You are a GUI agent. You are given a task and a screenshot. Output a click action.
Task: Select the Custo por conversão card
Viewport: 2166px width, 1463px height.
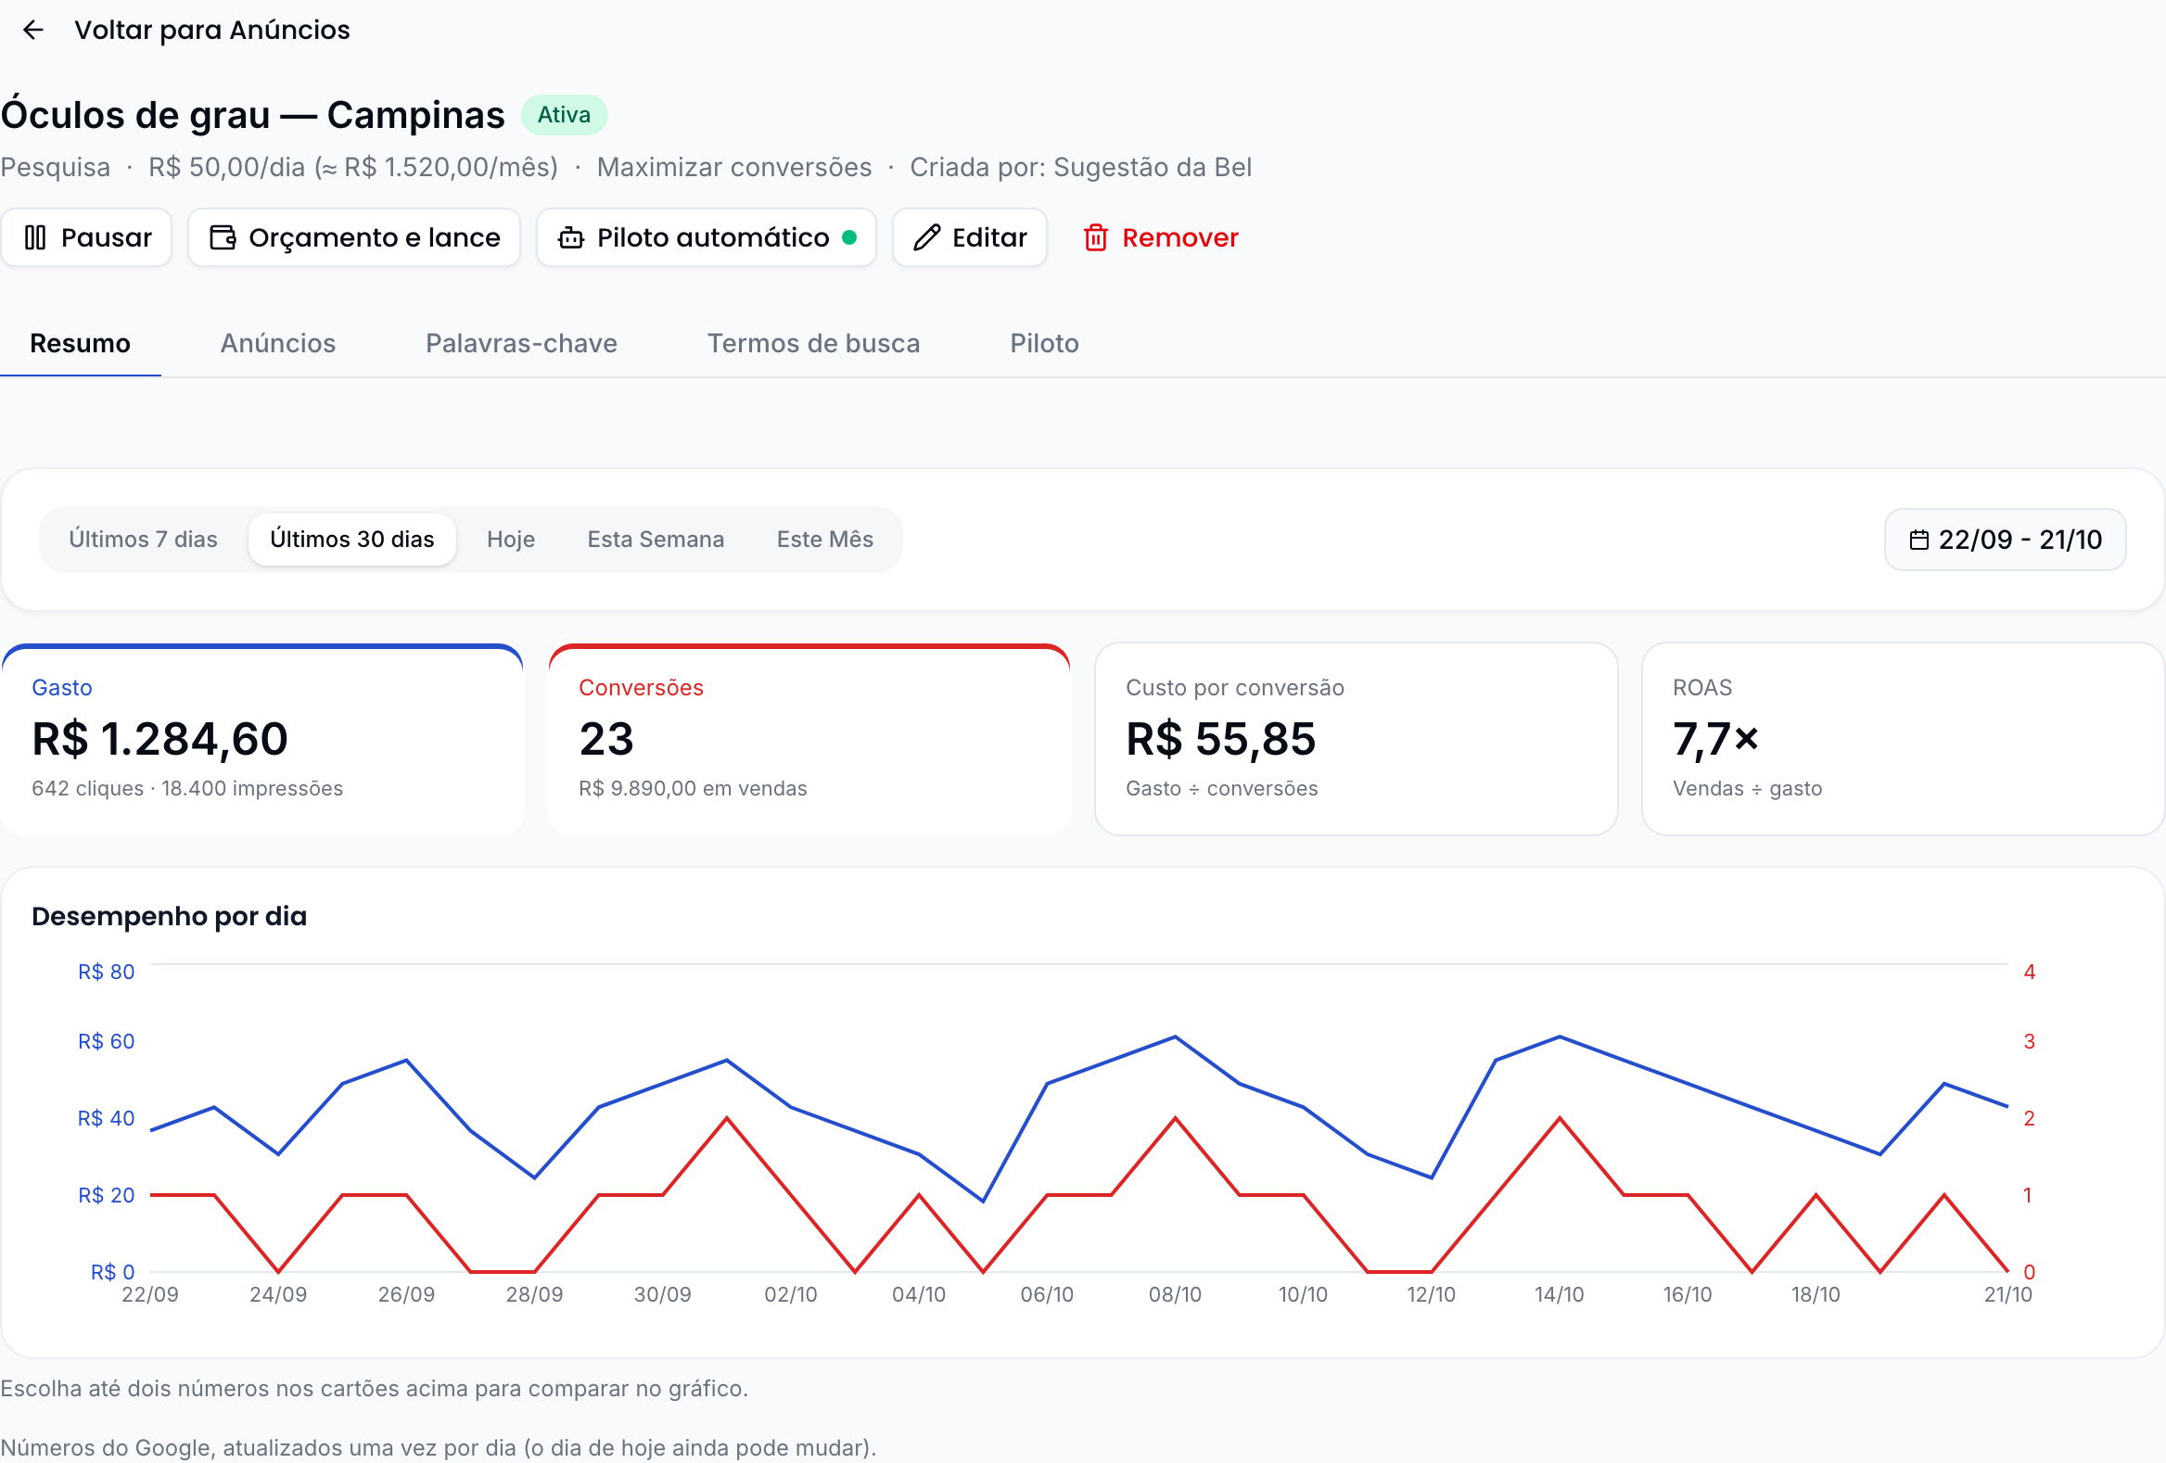click(x=1357, y=739)
